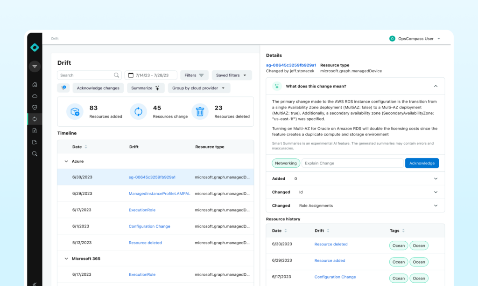The image size is (478, 286).
Task: Click the Drift column header
Action: pos(134,147)
